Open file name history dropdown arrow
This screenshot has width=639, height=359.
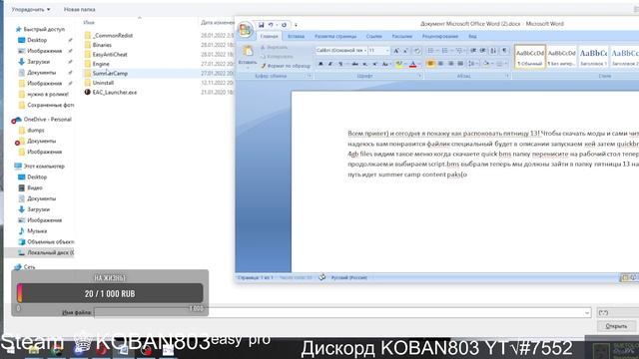point(587,312)
